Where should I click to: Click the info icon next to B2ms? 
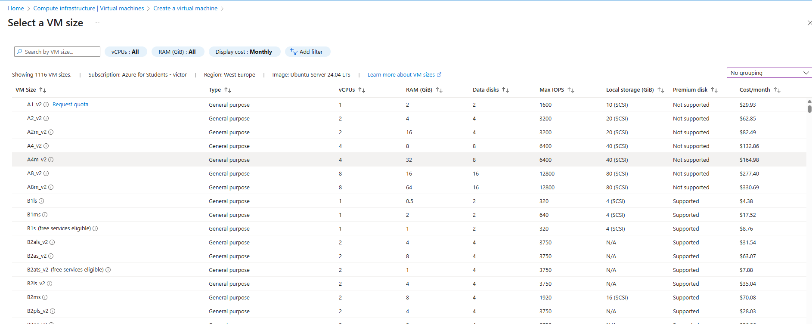45,297
